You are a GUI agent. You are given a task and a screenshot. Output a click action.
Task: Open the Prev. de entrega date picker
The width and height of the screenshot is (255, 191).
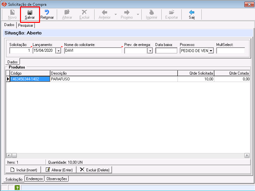[x=150, y=51]
